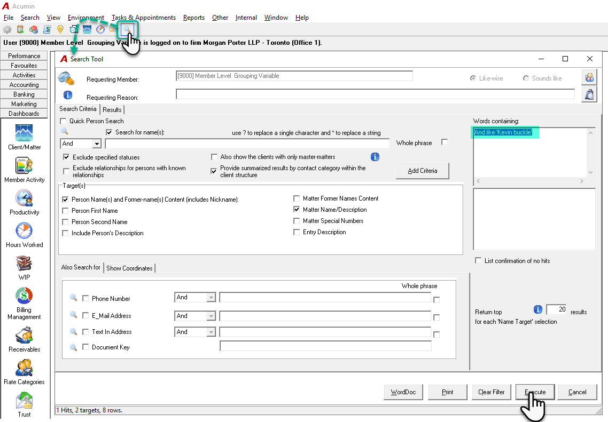The height and width of the screenshot is (422, 608).
Task: Click the Return top results number field
Action: coord(556,309)
